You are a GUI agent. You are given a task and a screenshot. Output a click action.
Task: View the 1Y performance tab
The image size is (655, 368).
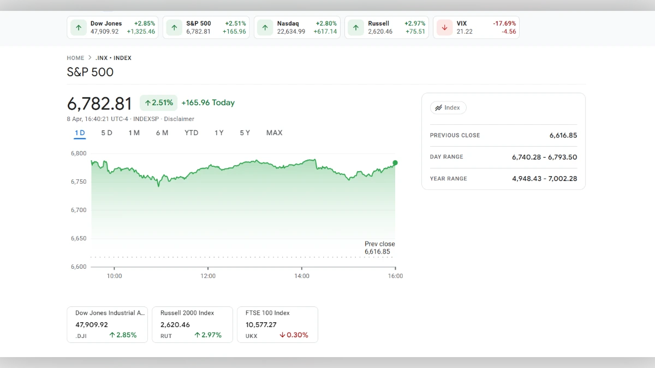tap(219, 132)
